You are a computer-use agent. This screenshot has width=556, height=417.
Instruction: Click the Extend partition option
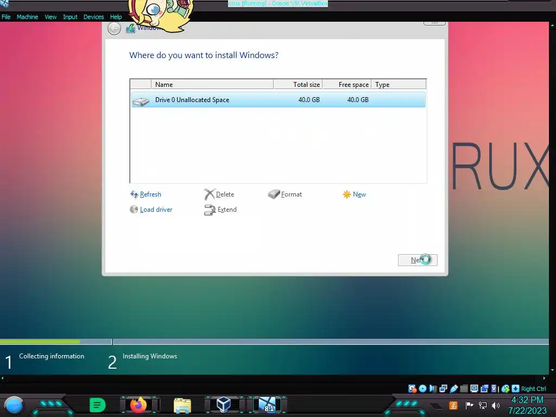[x=227, y=210]
